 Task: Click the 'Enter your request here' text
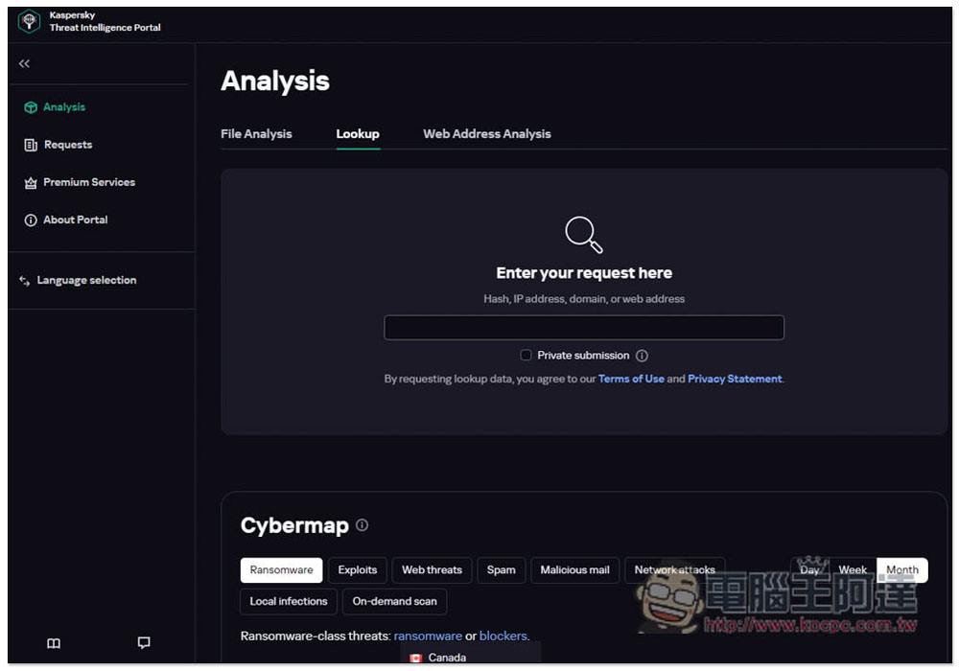584,273
